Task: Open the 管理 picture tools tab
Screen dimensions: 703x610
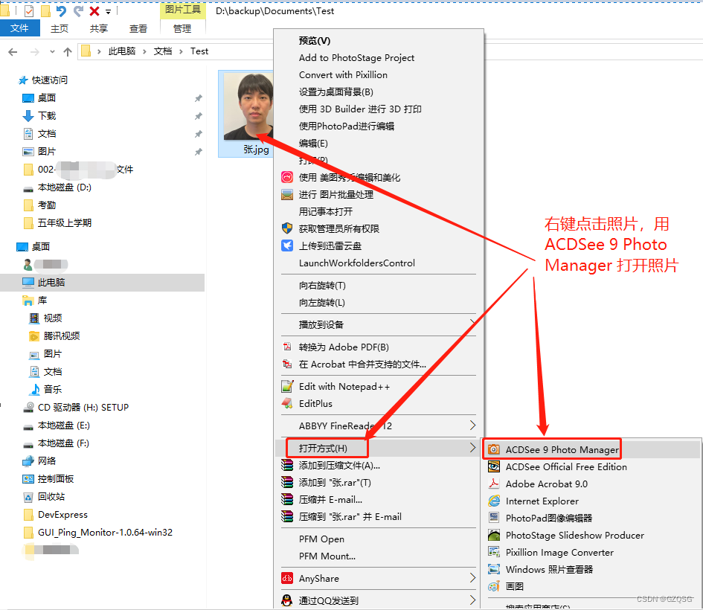Action: (182, 29)
